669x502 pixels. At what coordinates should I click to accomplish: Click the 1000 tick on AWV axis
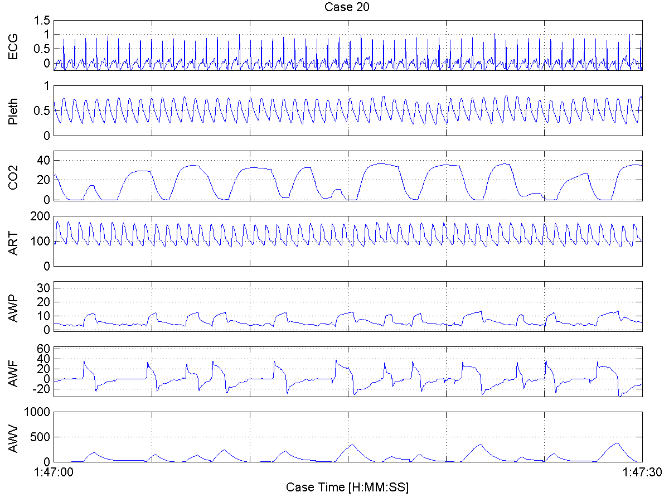pos(38,412)
